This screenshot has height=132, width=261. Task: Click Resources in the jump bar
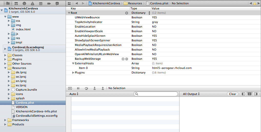click(133, 3)
